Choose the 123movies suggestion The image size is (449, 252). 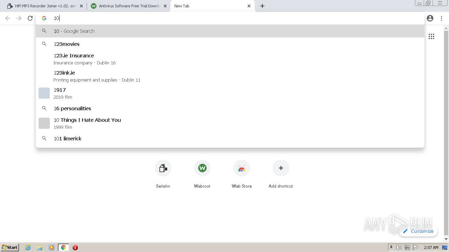(x=230, y=44)
